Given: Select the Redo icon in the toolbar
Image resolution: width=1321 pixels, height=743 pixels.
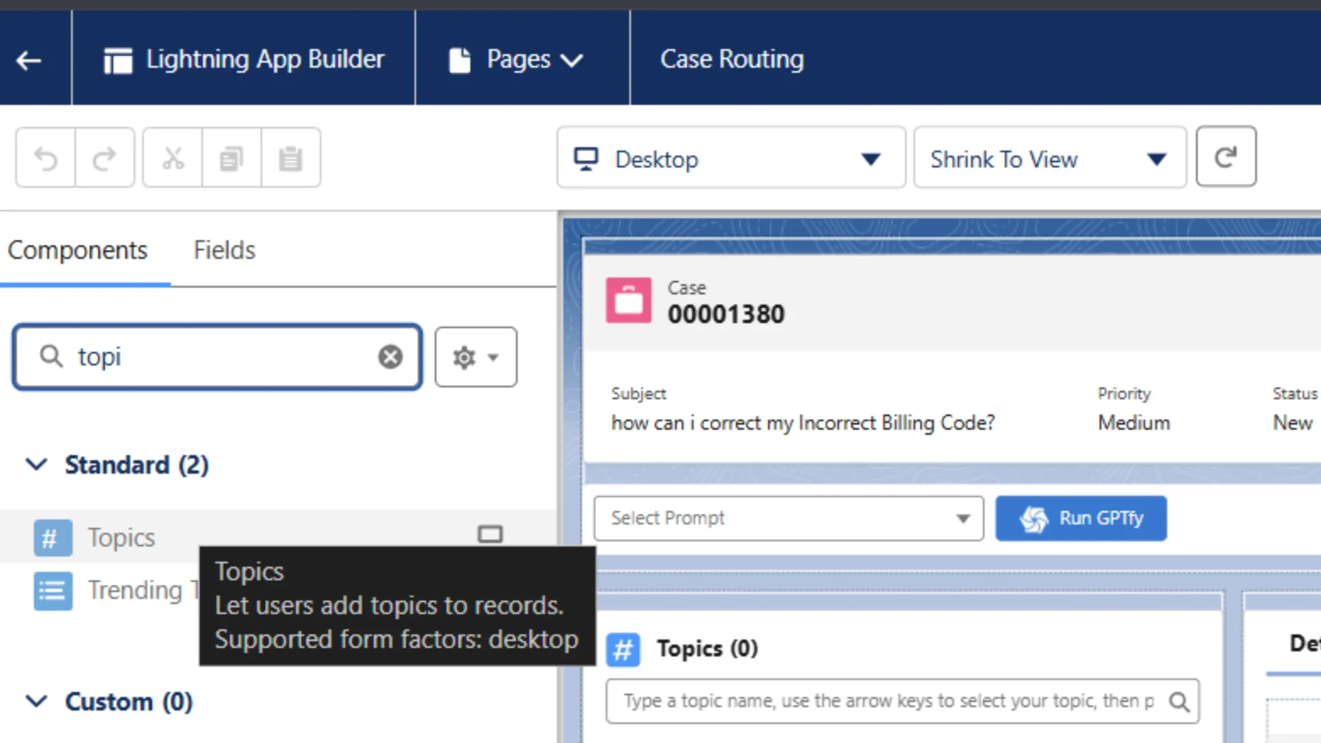Looking at the screenshot, I should pos(104,157).
